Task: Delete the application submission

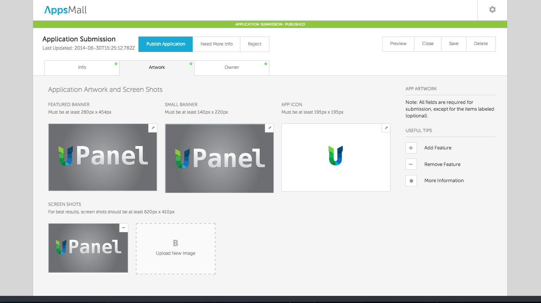Action: (x=481, y=44)
